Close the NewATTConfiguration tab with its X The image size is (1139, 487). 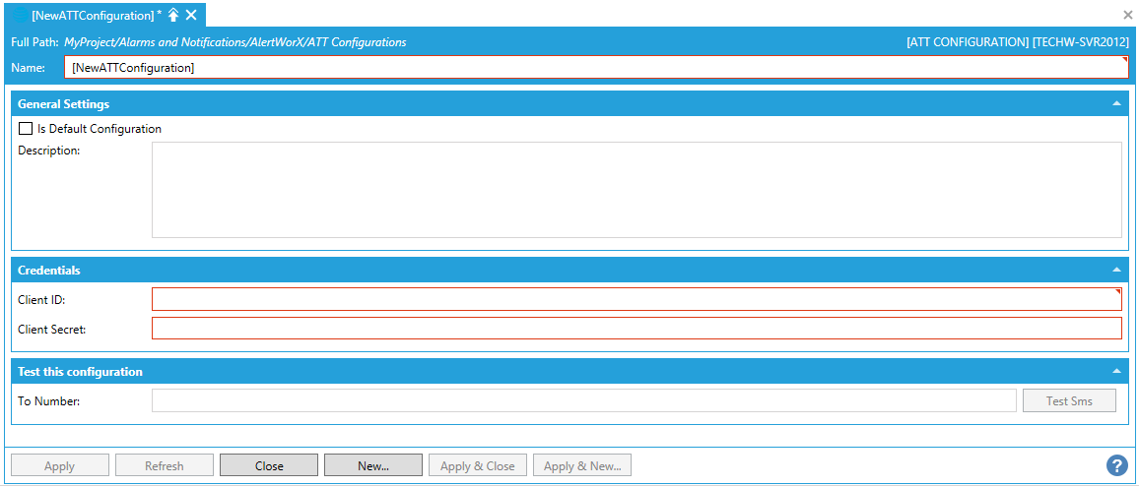(191, 15)
